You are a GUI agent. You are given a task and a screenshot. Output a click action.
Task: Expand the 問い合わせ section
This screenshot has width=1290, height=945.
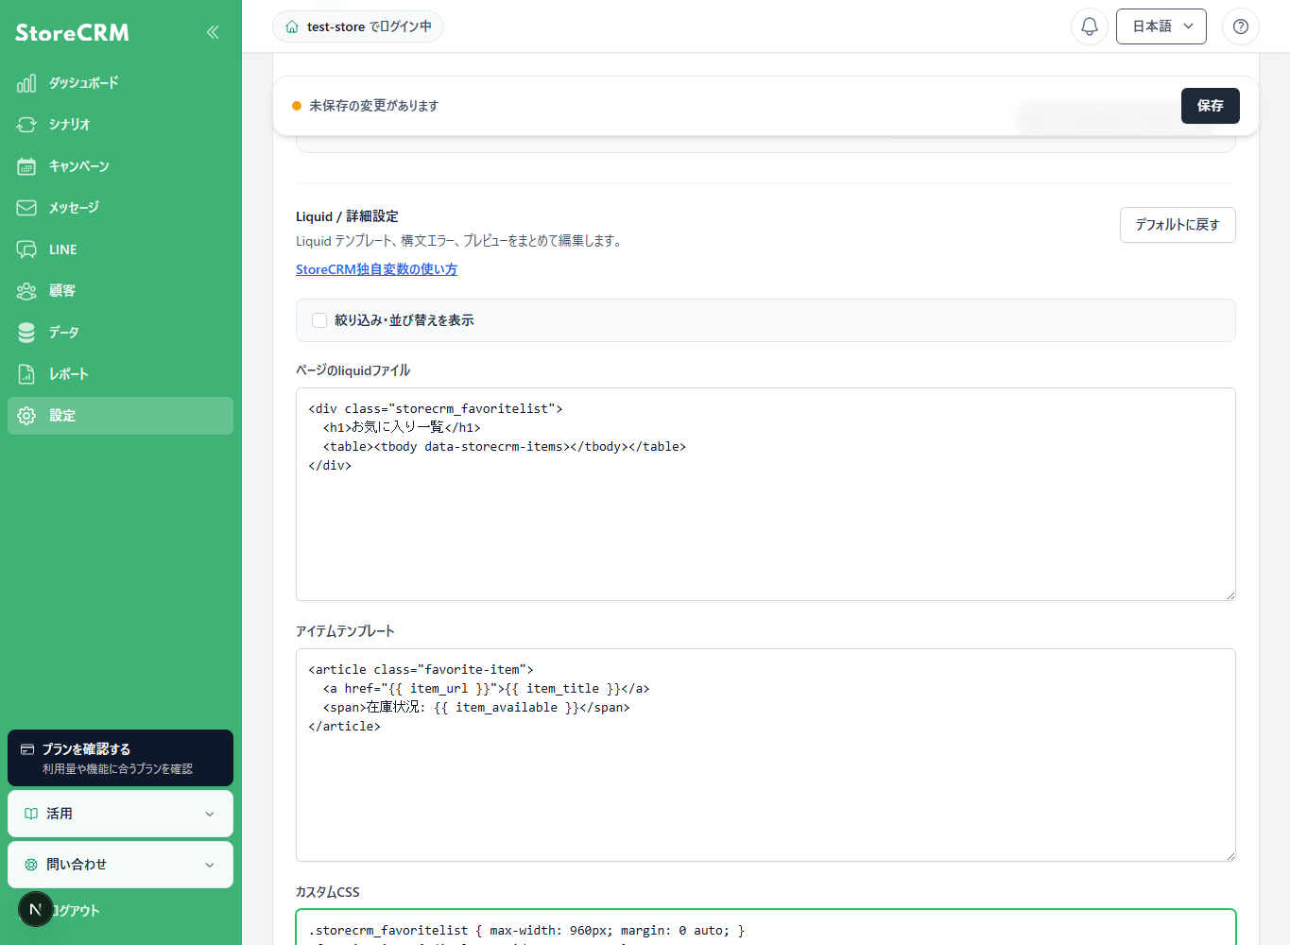(120, 865)
